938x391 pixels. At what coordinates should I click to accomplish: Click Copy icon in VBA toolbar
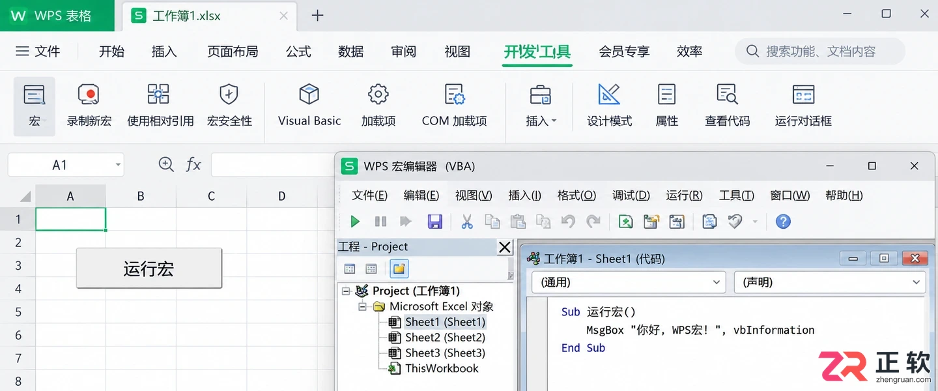tap(492, 222)
